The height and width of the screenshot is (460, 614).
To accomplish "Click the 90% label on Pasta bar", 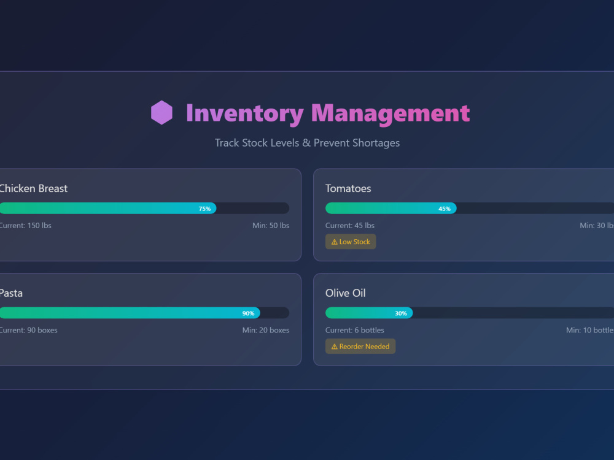I will coord(248,313).
